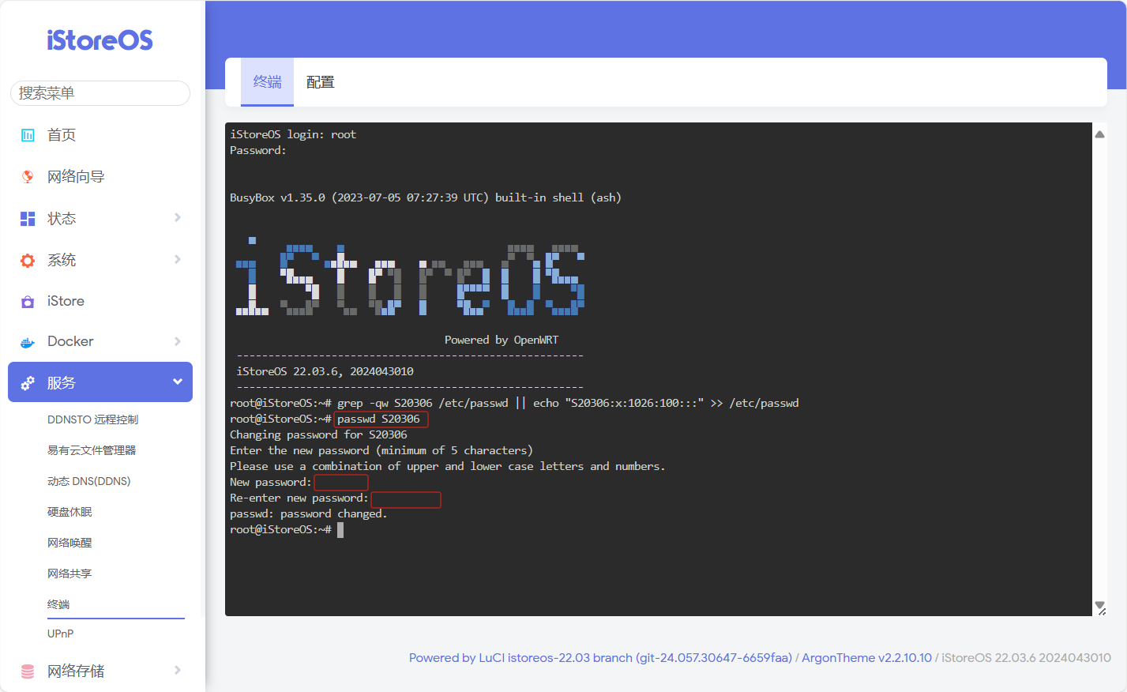Click the home dashboard icon
The height and width of the screenshot is (692, 1127).
28,135
